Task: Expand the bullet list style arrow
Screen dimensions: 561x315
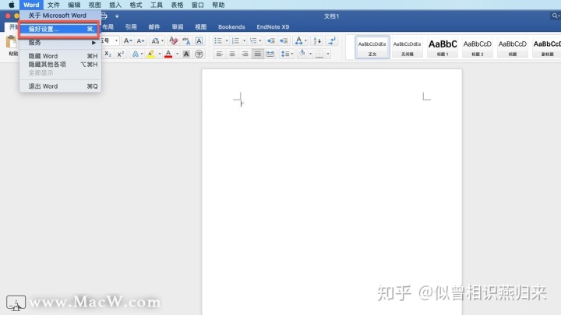Action: tap(227, 40)
